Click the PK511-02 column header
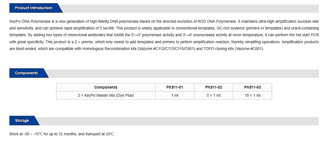 [x=214, y=87]
